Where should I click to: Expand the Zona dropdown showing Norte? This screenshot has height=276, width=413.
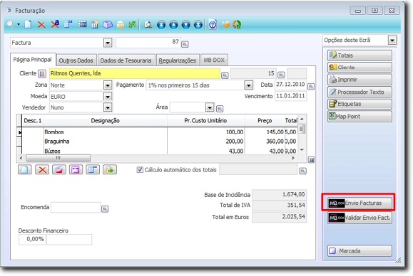108,85
